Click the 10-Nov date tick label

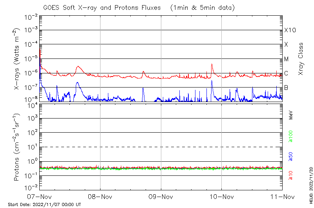[x=221, y=196]
